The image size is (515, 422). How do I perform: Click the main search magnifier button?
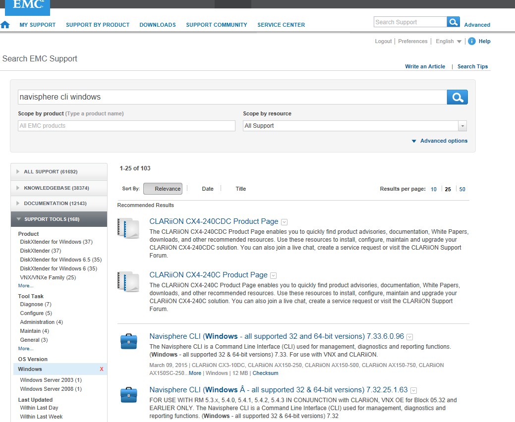tap(457, 97)
